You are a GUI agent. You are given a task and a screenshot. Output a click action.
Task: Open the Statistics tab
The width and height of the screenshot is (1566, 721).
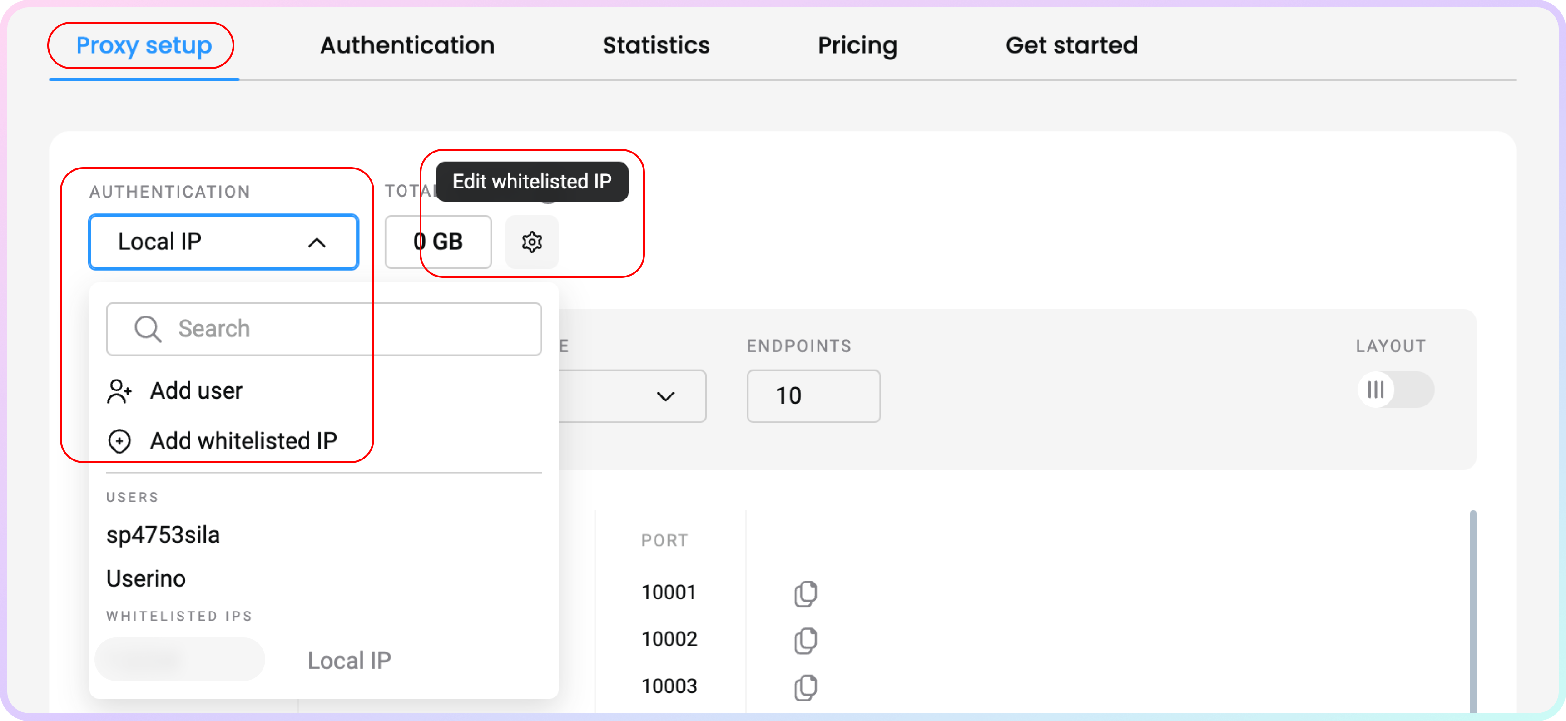[x=656, y=45]
